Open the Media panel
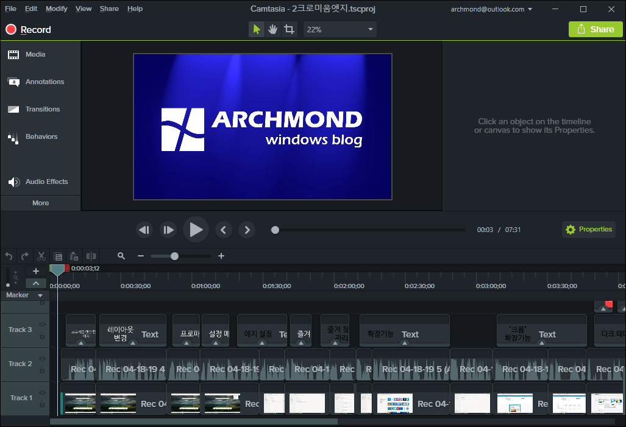Viewport: 626px width, 427px height. [27, 55]
